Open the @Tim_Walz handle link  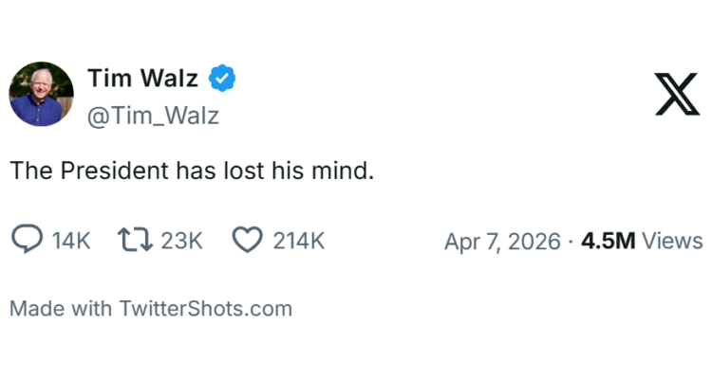[153, 116]
